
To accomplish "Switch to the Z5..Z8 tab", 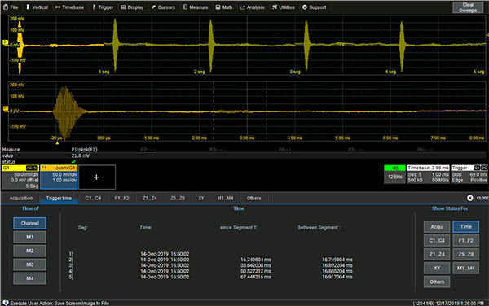I will click(x=178, y=199).
